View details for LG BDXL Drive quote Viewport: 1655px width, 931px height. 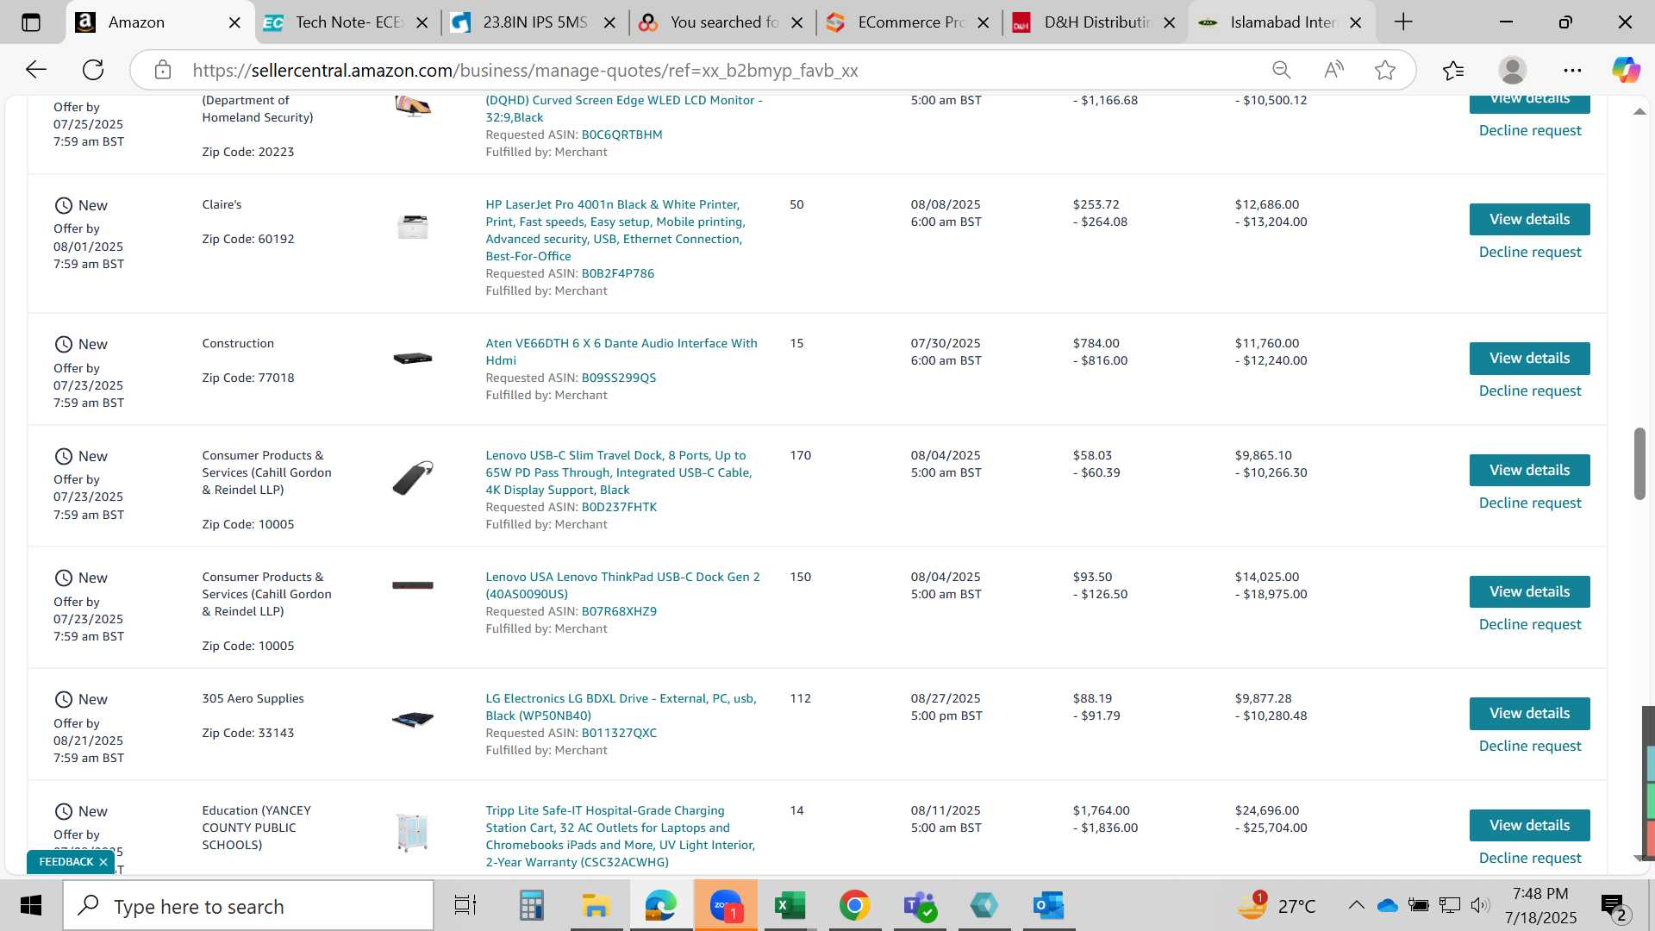1529,714
